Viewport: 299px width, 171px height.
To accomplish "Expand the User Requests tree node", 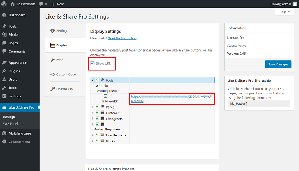I will coord(93,135).
